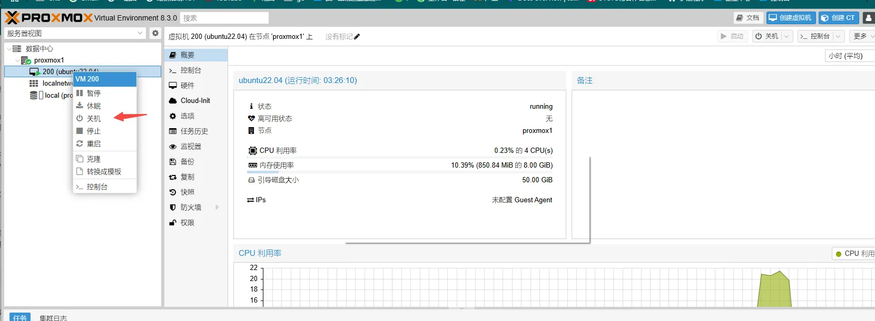Open Console button dropdown arrow
Screen dimensions: 875x321
pyautogui.click(x=839, y=36)
